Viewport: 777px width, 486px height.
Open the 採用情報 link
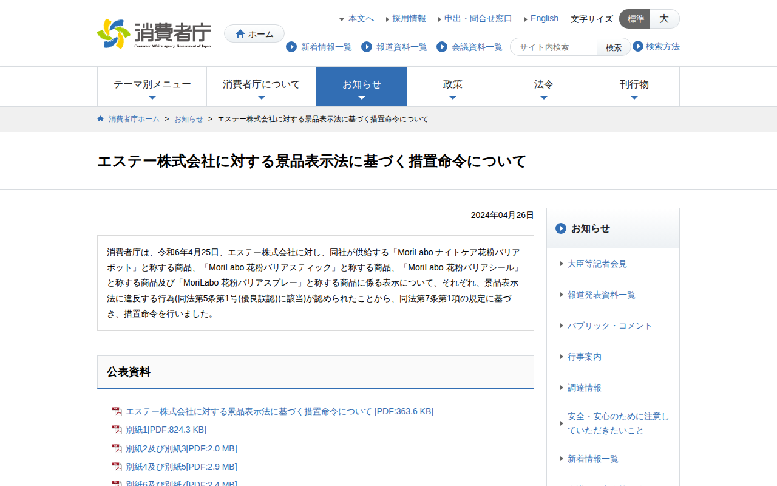tap(409, 19)
